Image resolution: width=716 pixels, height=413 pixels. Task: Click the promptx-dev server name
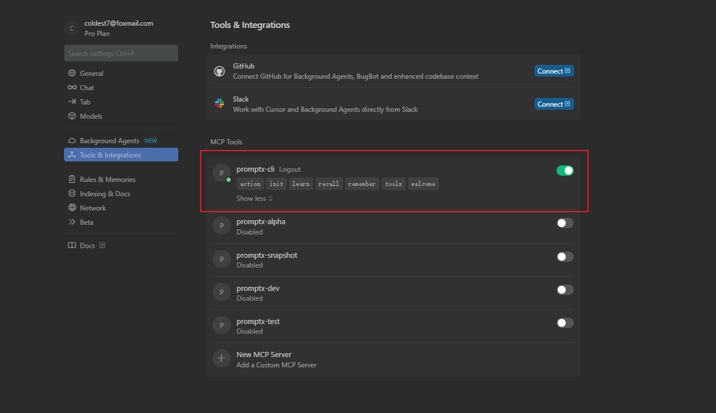(258, 288)
